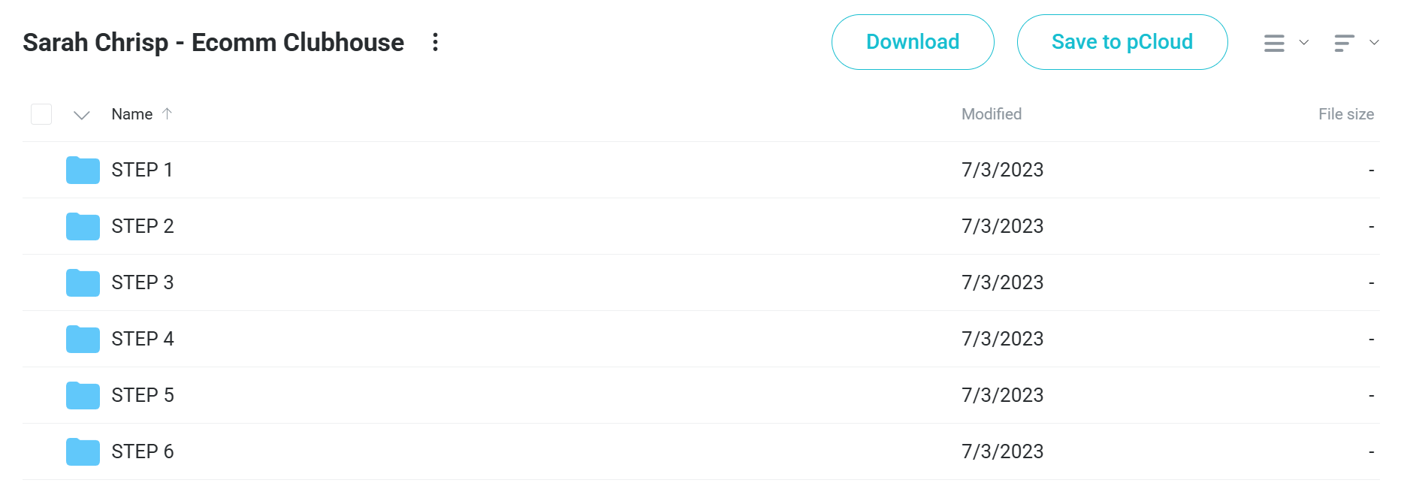Click the list view layout icon
This screenshot has height=483, width=1413.
tap(1274, 43)
